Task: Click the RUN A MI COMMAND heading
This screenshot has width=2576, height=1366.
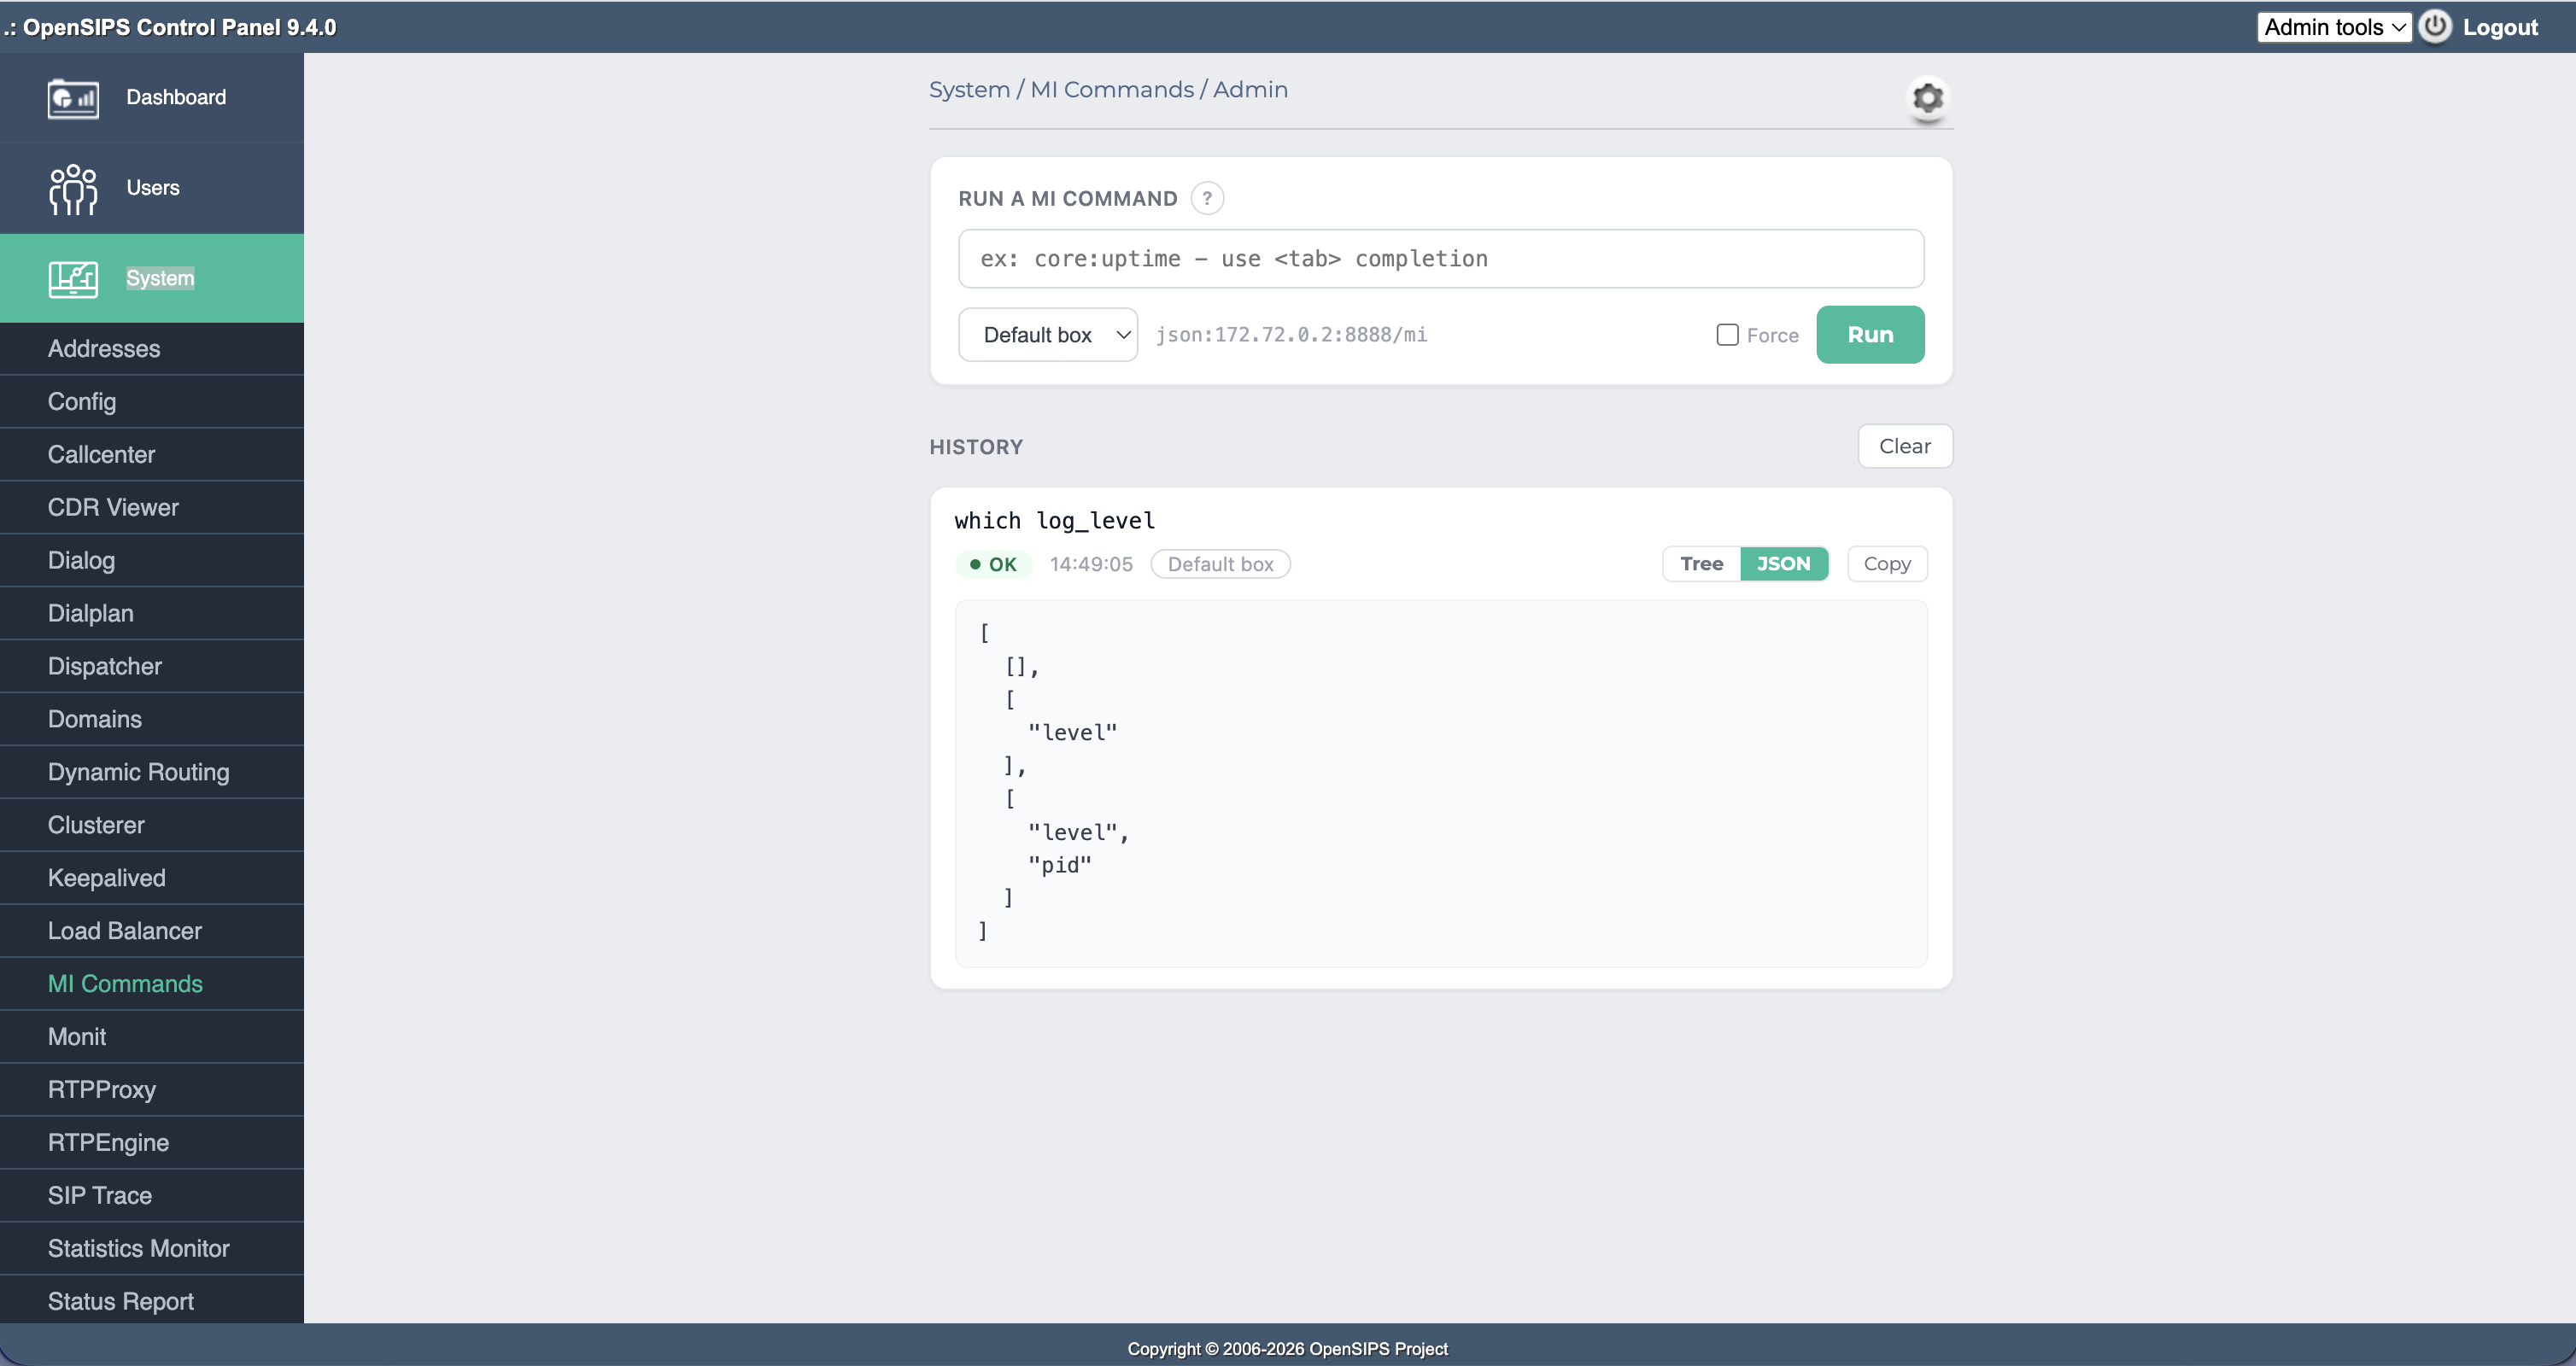Action: tap(1067, 199)
